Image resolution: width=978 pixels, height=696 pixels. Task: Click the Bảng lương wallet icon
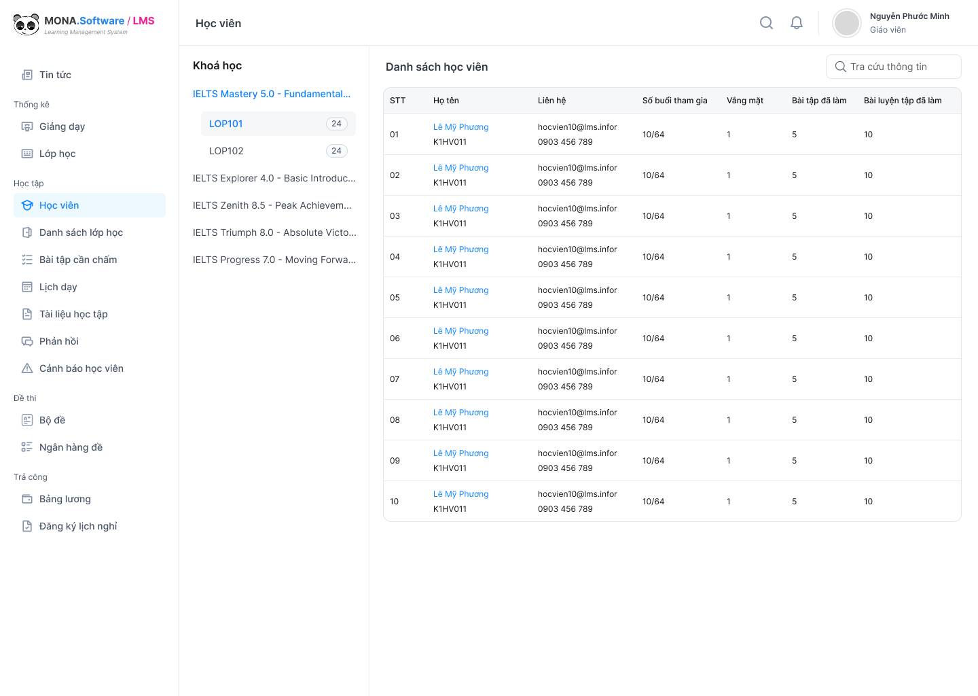point(27,499)
